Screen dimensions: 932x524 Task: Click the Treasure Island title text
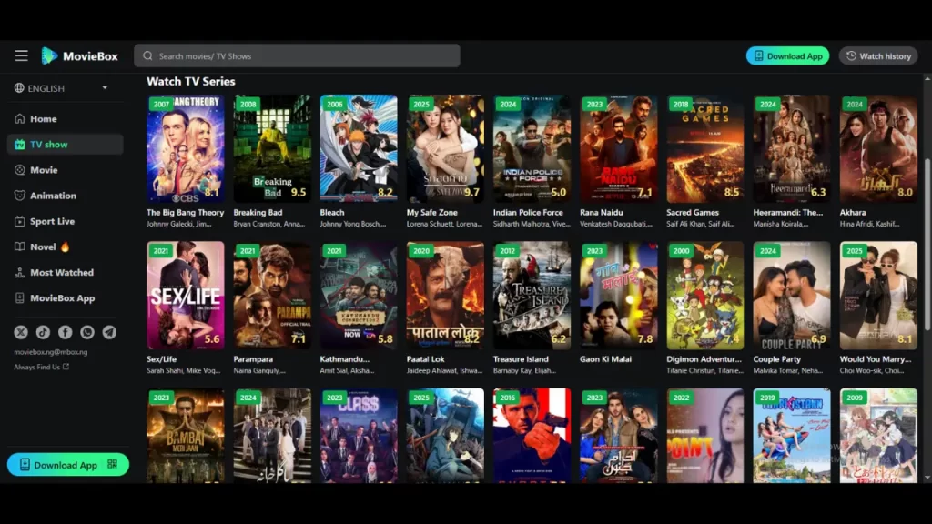tap(521, 358)
